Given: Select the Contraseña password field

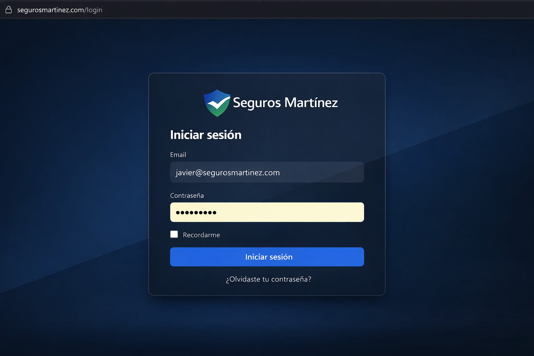Looking at the screenshot, I should coord(267,212).
